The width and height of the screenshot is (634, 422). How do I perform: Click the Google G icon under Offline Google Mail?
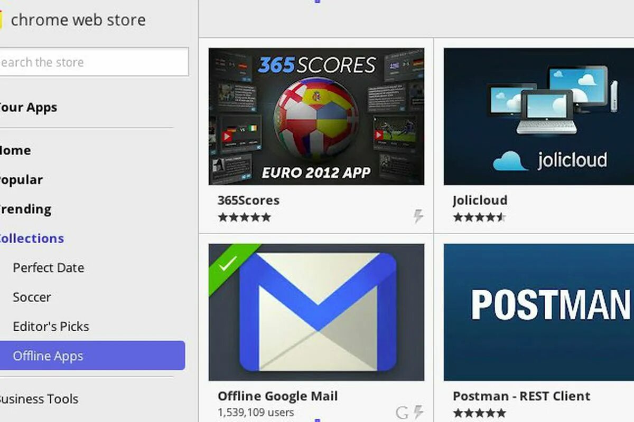click(402, 413)
